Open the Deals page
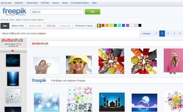This screenshot has width=183, height=112. (65, 3)
